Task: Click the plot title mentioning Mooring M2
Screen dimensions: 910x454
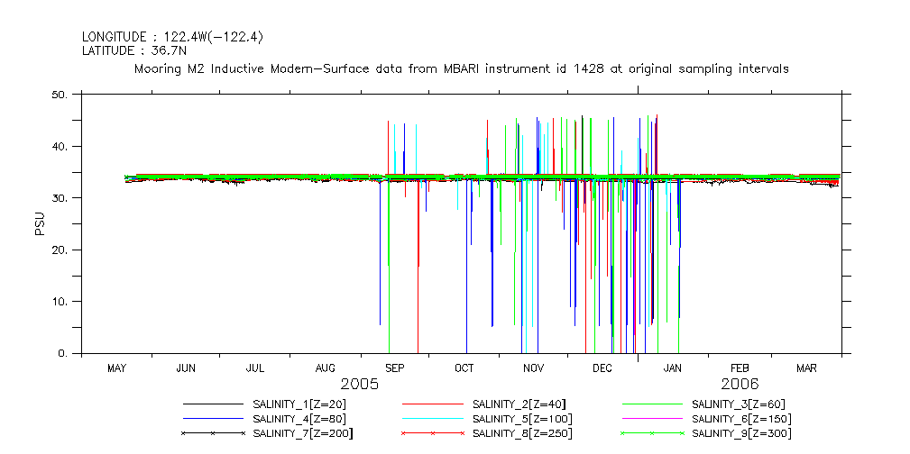Action: [x=461, y=68]
